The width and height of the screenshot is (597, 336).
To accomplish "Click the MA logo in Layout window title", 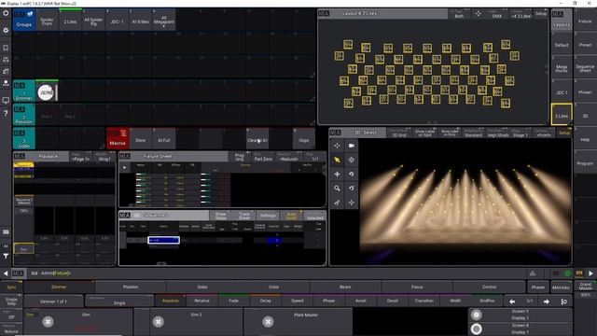I will [x=324, y=13].
